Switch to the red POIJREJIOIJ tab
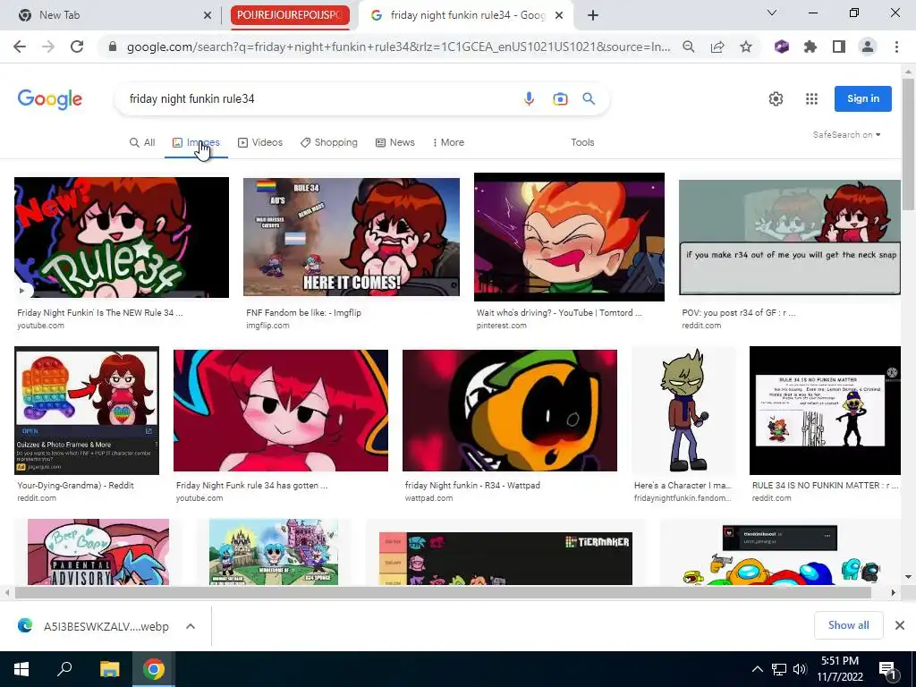This screenshot has height=687, width=916. click(x=290, y=15)
